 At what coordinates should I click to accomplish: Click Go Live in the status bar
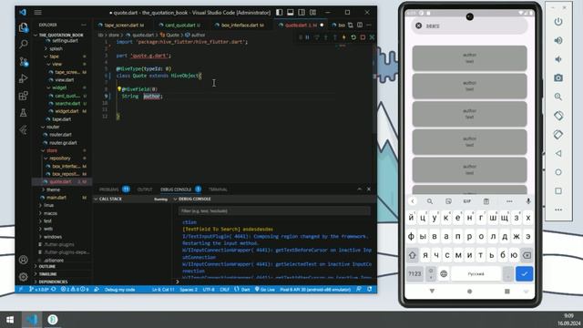point(265,290)
